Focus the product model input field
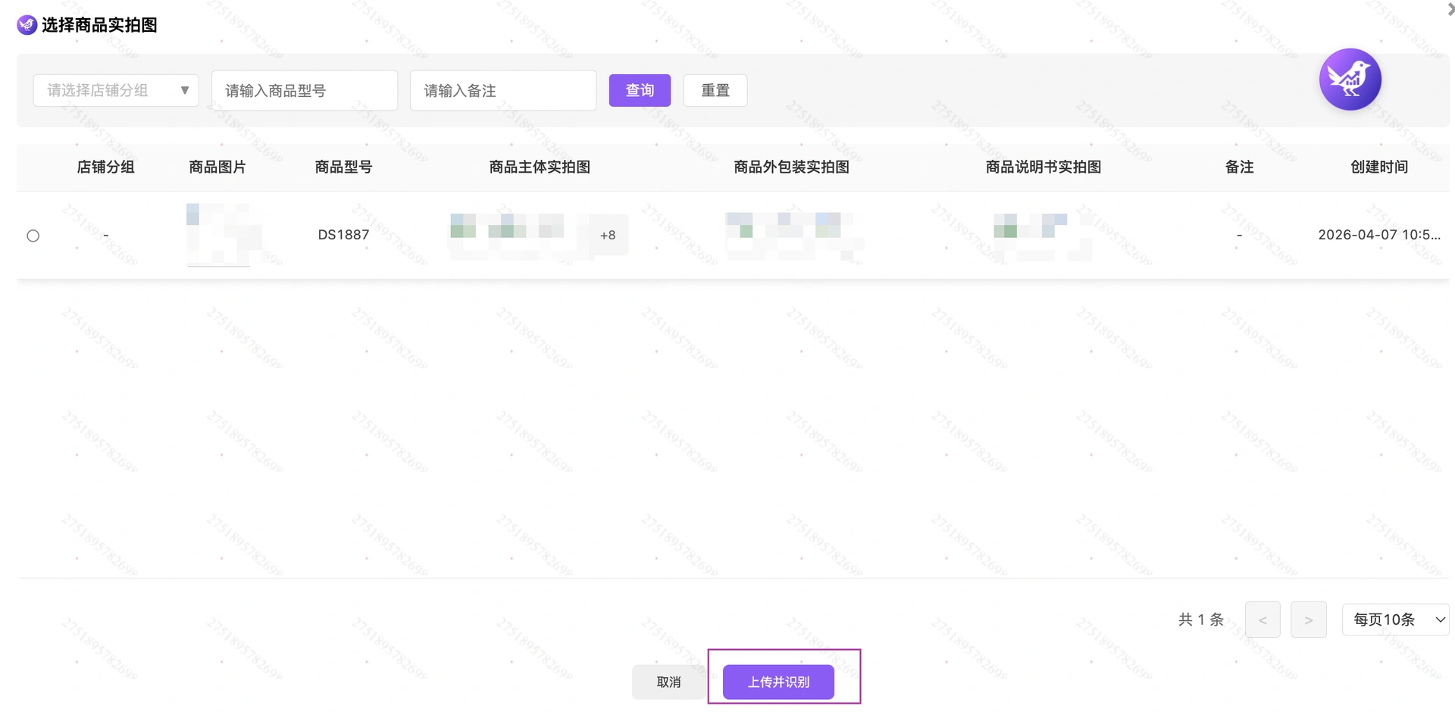 coord(305,90)
